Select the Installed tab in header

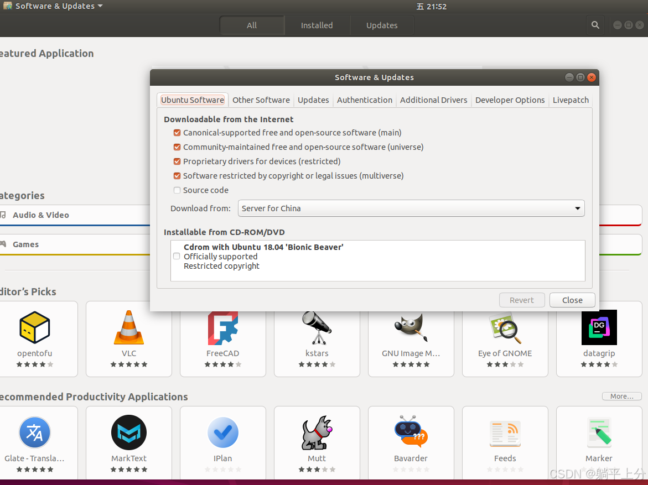pos(317,25)
